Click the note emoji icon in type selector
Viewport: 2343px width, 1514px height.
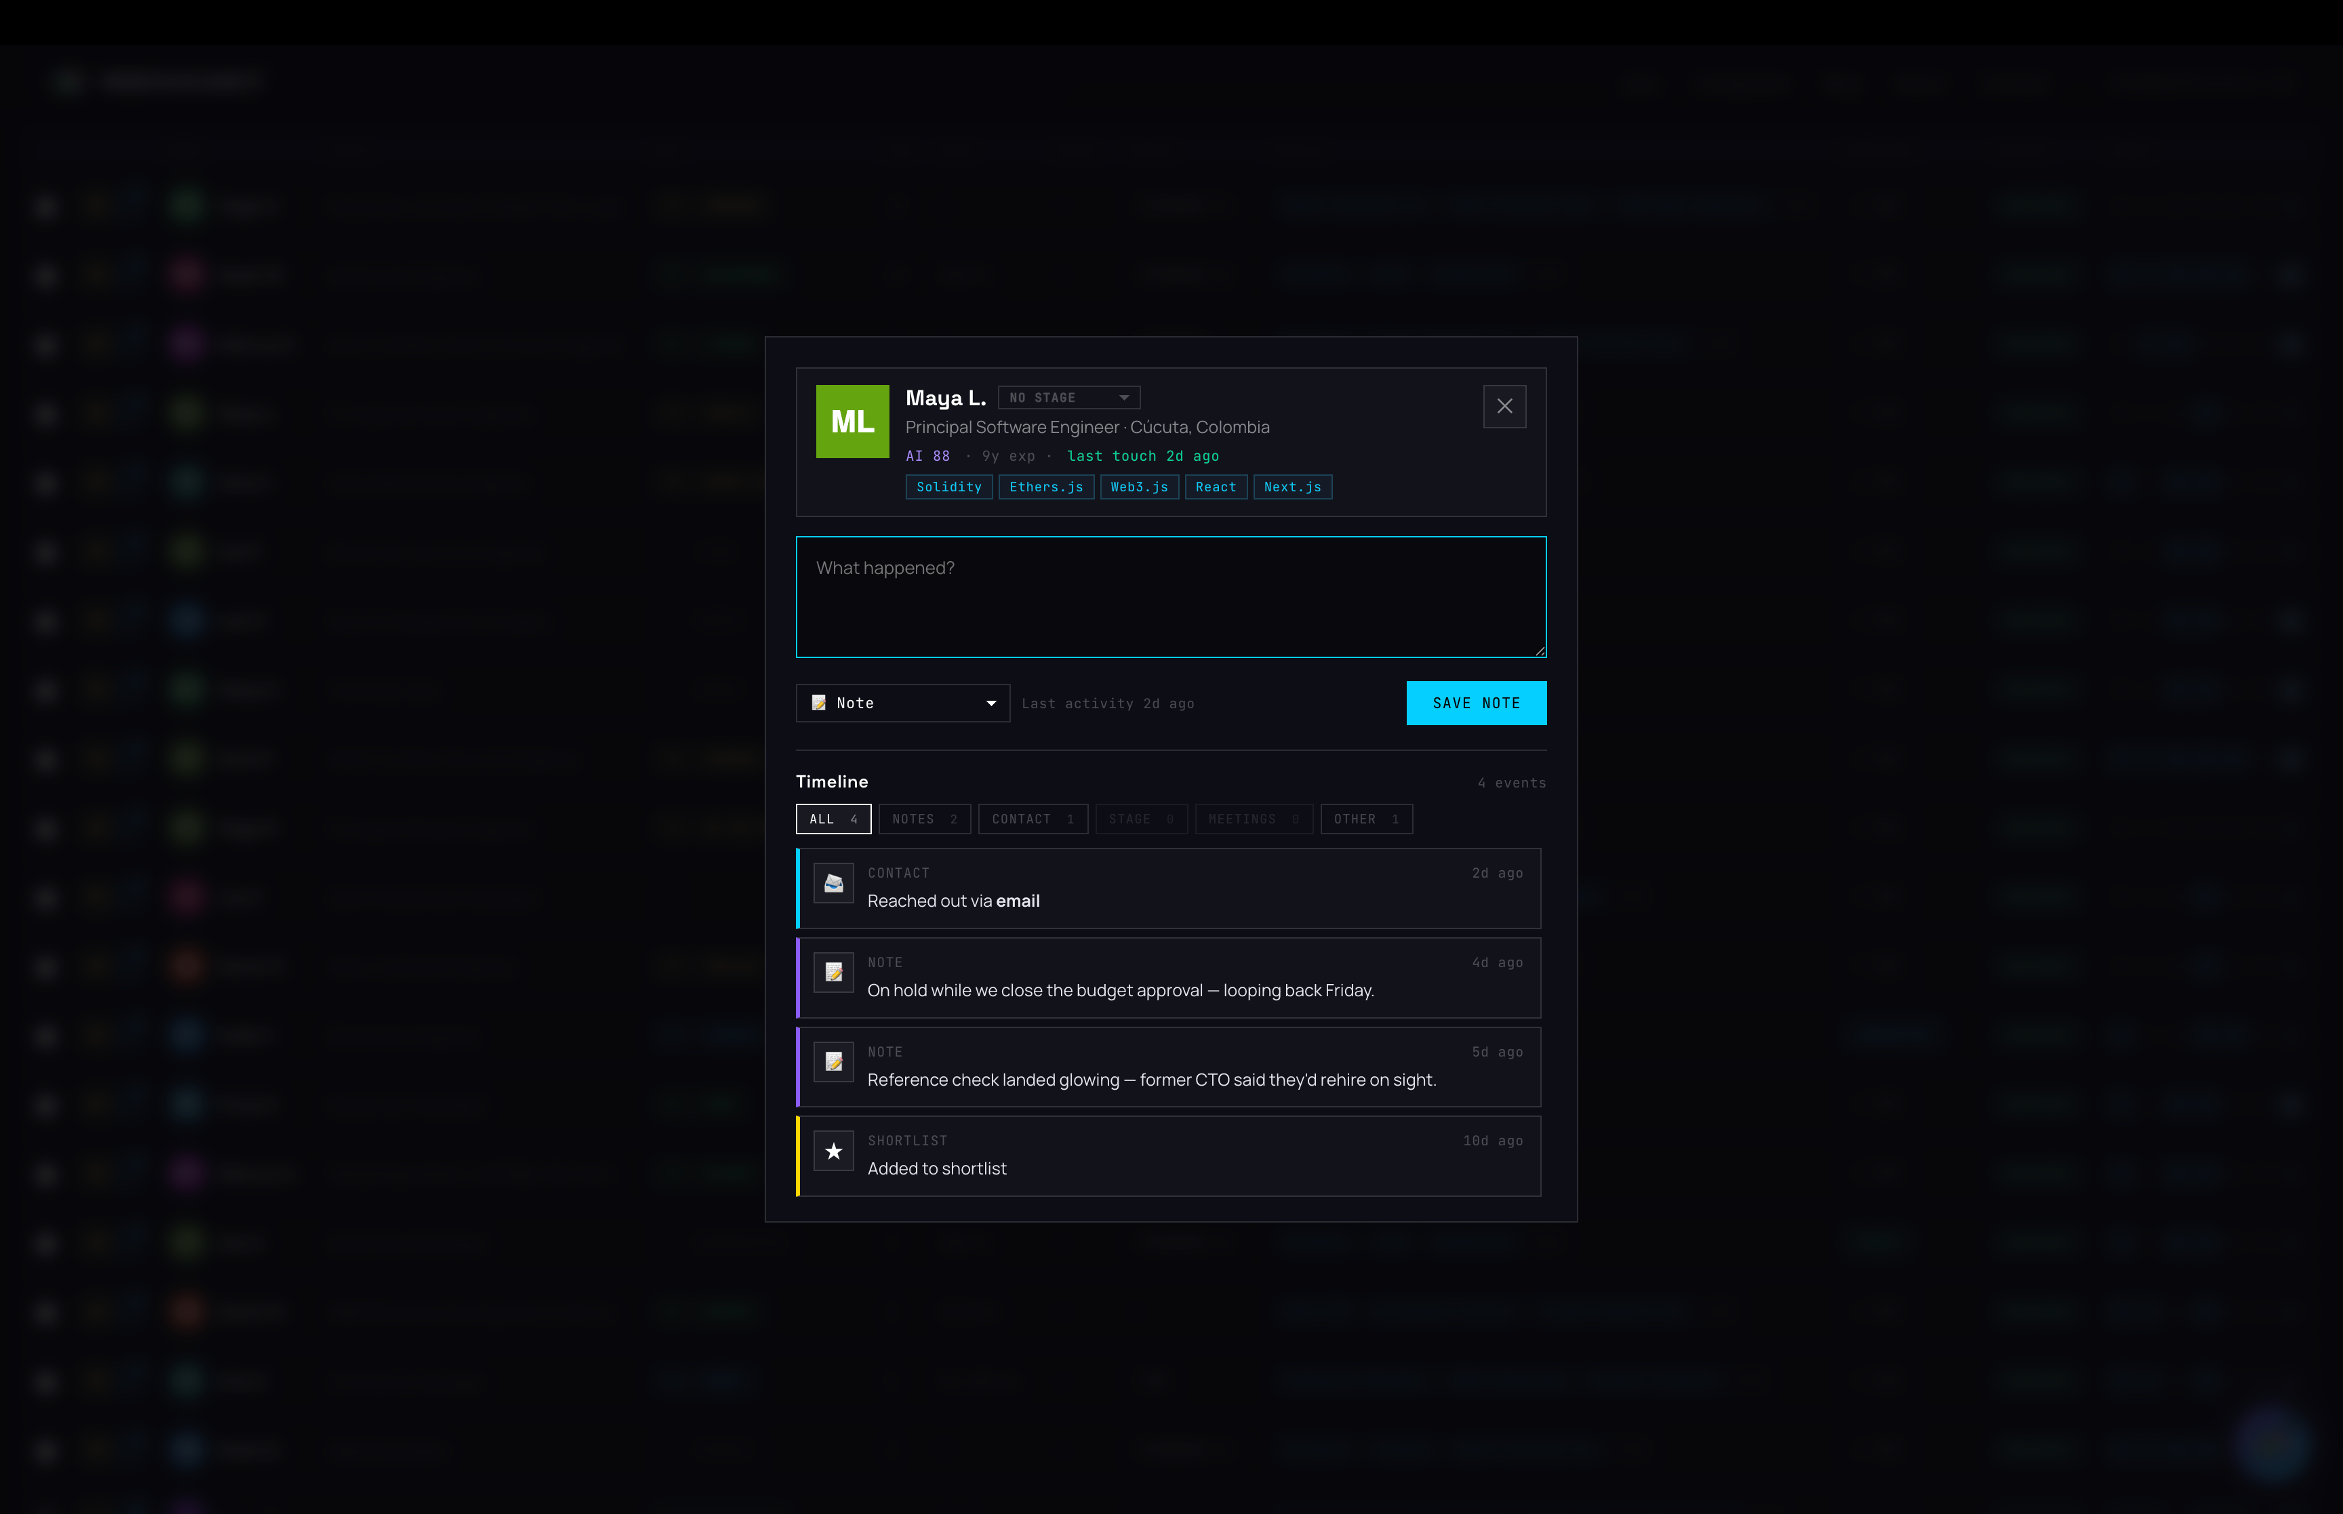(x=818, y=703)
